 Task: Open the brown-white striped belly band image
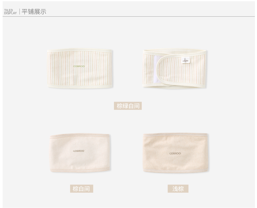click(x=80, y=153)
